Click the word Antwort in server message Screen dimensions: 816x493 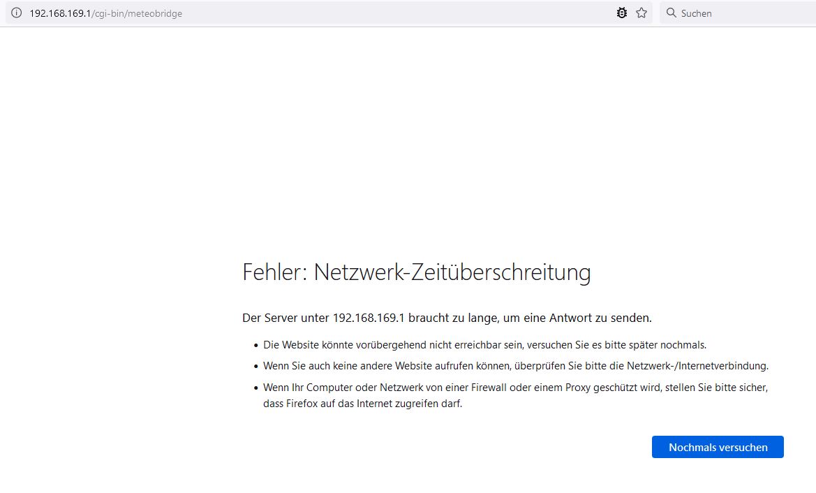tap(571, 318)
